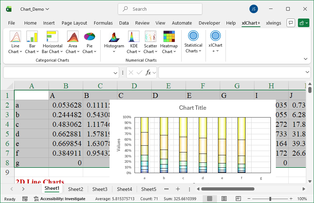The image size is (314, 203).
Task: Switch to Page Layout view
Action: pos(224,199)
